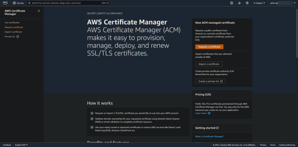The image size is (298, 147).
Task: Open the Private CA sidebar link
Action: [x=12, y=37]
